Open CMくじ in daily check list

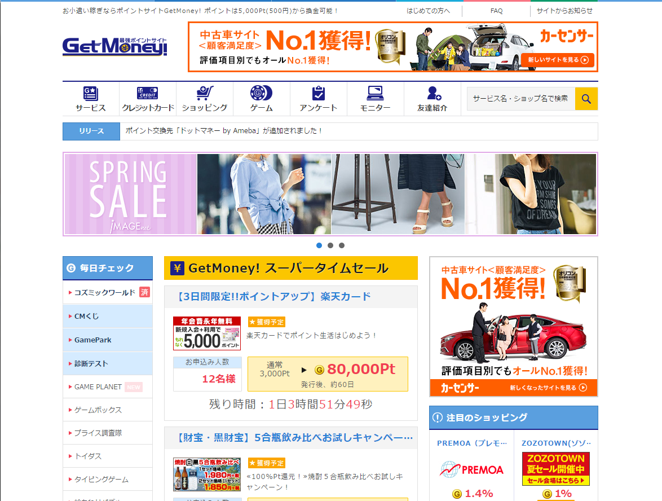[x=86, y=316]
